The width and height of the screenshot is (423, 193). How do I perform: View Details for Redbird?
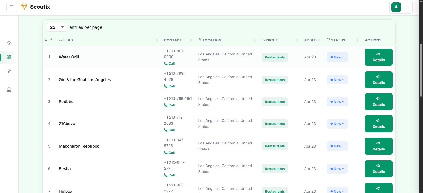point(379,102)
